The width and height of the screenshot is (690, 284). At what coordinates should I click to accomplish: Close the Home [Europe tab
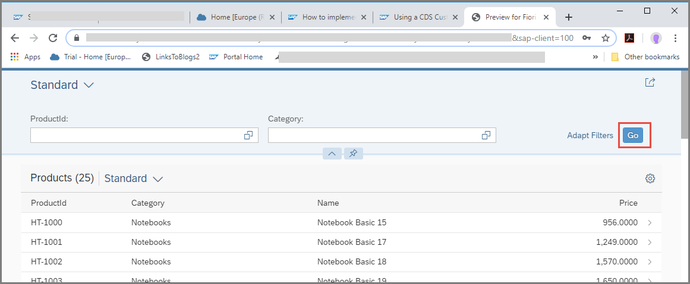click(272, 17)
